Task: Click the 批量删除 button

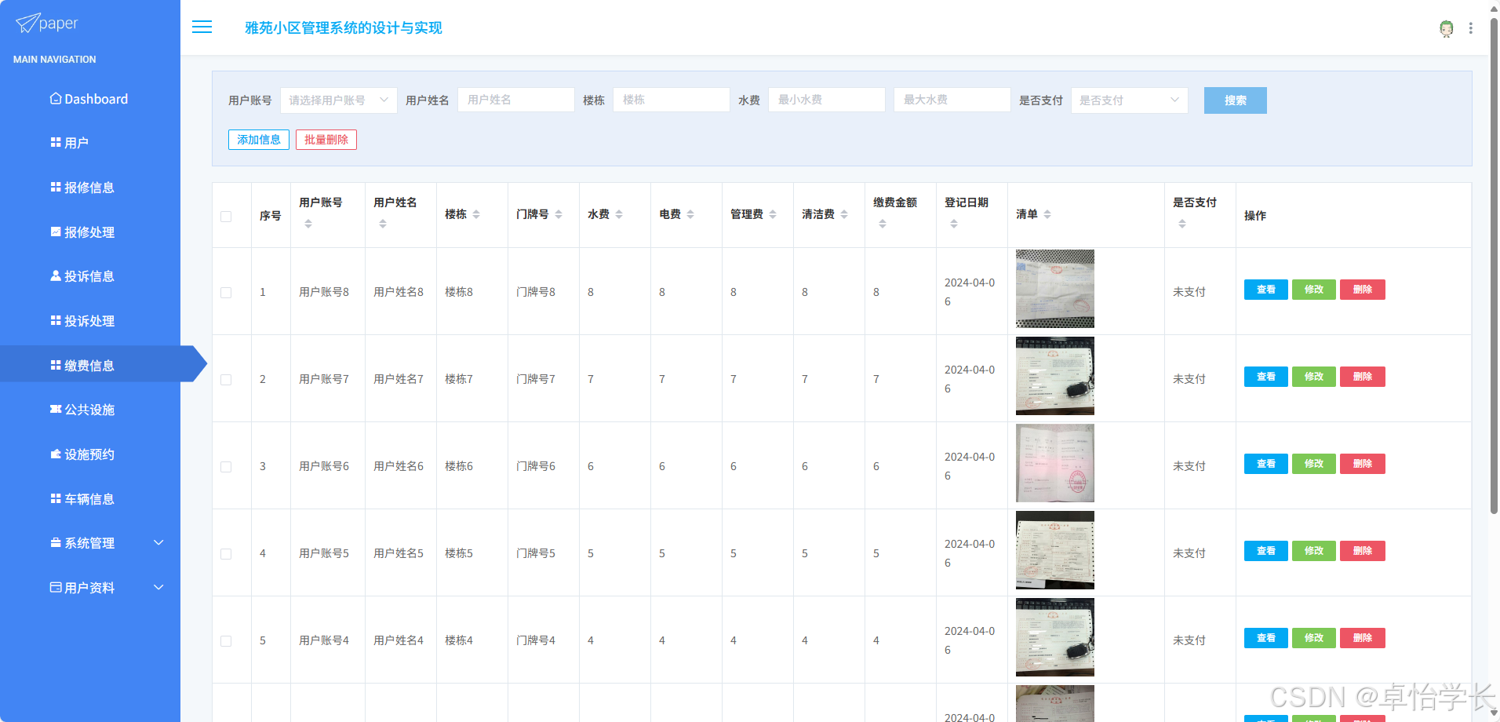Action: (326, 140)
